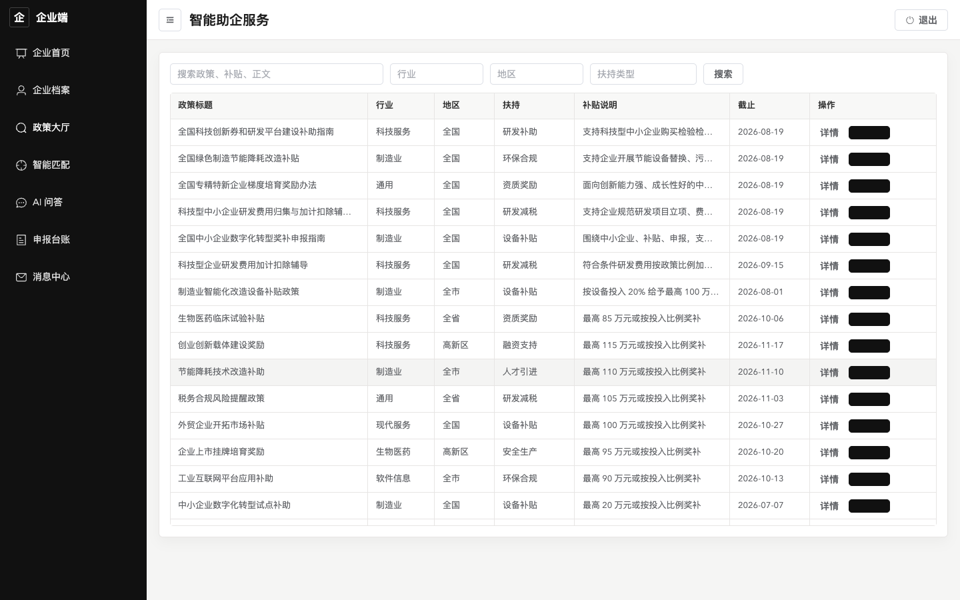View 详情 for 节能降耗技术改造补助
The height and width of the screenshot is (600, 960).
[829, 373]
